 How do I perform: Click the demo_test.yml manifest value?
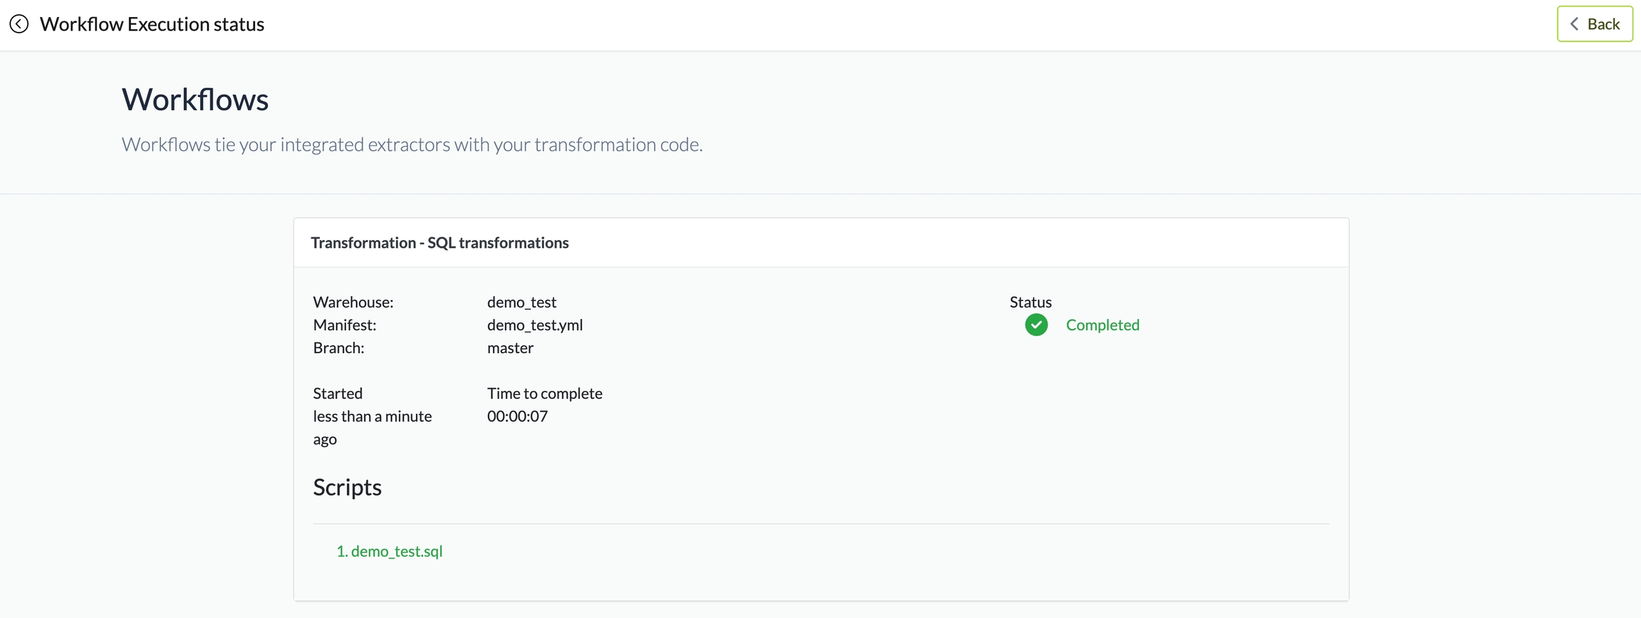(535, 325)
